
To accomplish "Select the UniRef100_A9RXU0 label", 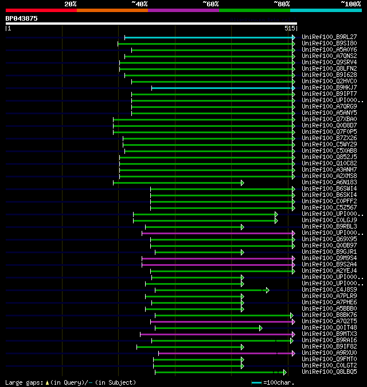I will click(x=329, y=353).
